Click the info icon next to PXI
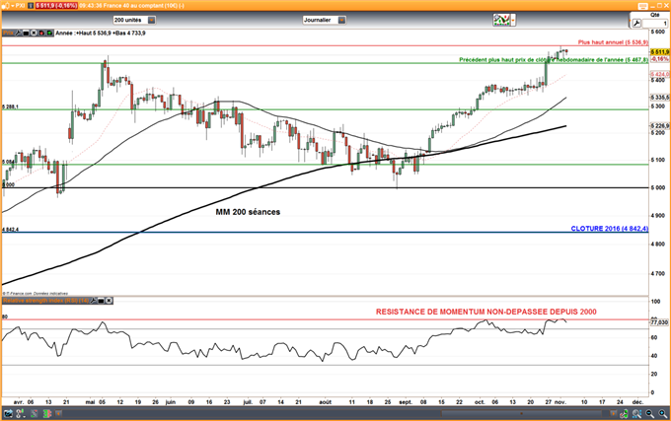This screenshot has width=671, height=421. pyautogui.click(x=31, y=6)
